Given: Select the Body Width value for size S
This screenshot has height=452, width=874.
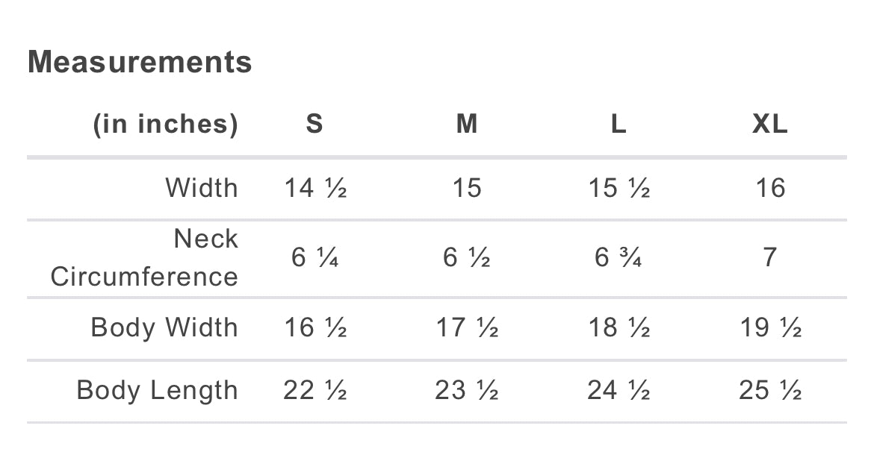Looking at the screenshot, I should [315, 327].
